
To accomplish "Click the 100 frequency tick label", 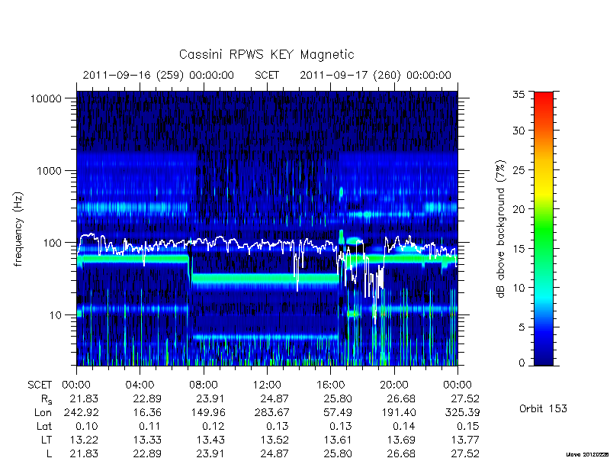I will 53,243.
